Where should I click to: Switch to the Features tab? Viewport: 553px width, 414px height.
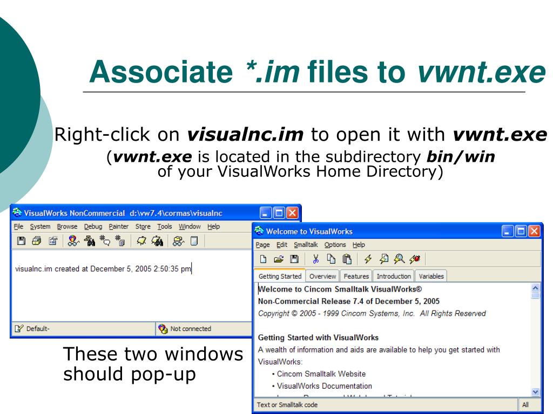[x=356, y=277]
